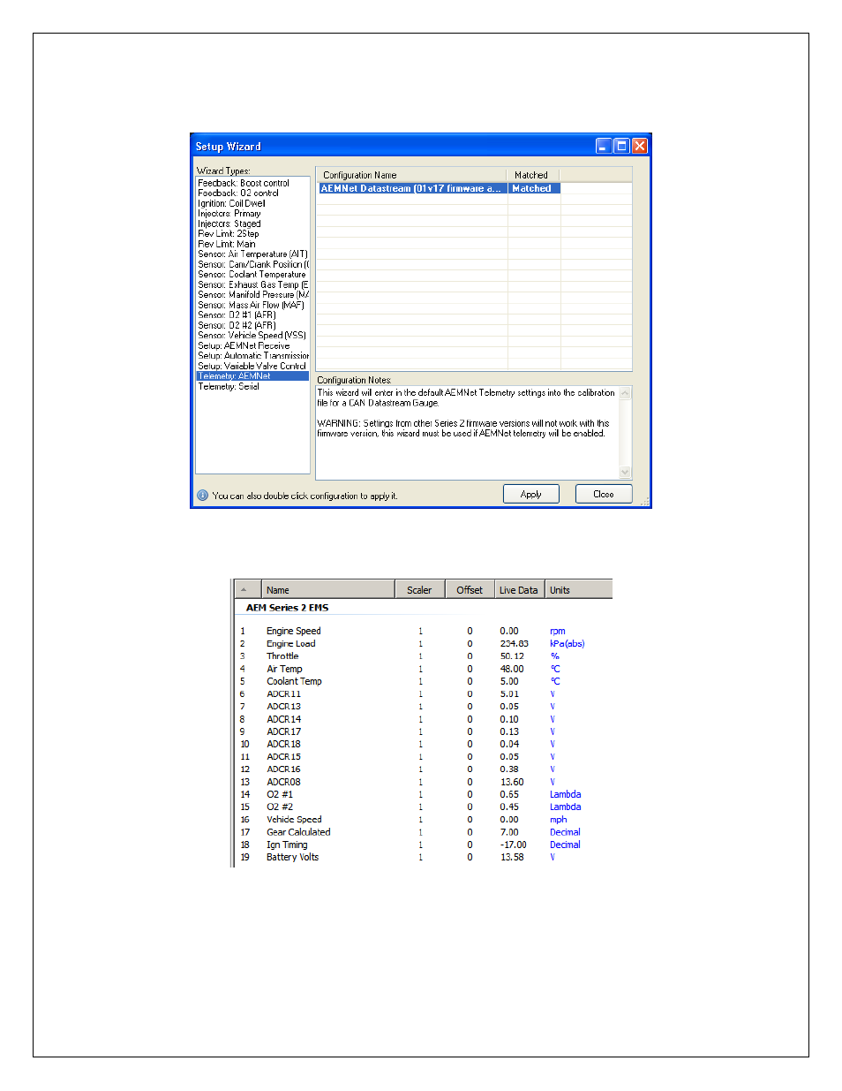Click the 'mph' units for Vehicle Speed

coord(558,819)
